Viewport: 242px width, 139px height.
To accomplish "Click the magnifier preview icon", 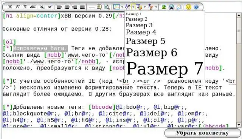I will tap(107, 7).
